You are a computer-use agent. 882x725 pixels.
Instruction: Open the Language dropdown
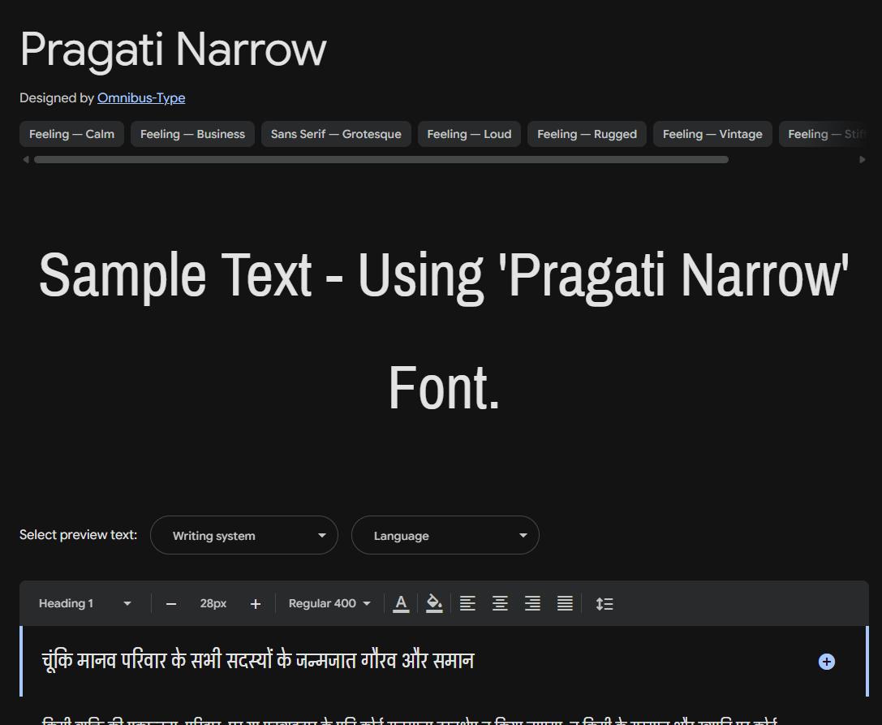[x=445, y=535]
